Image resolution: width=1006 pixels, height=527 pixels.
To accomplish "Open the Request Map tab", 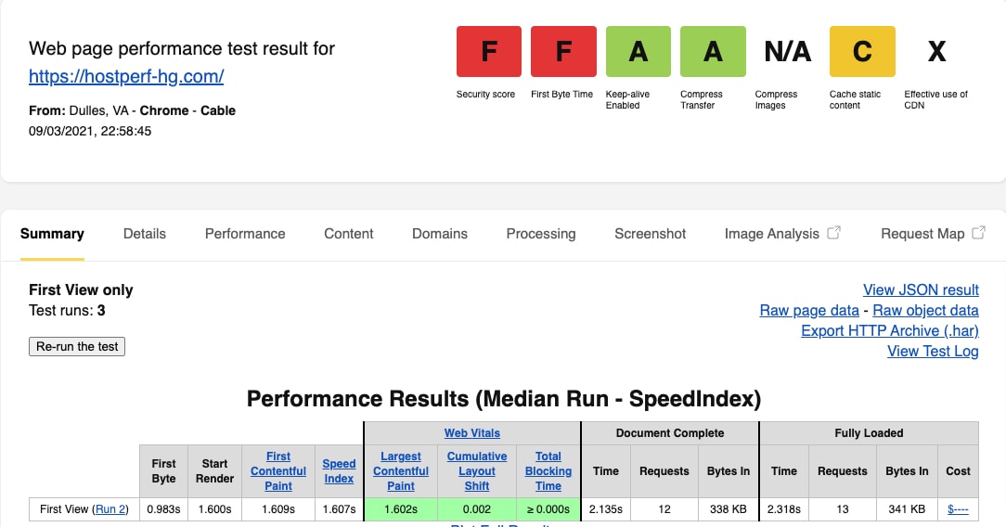I will pos(922,234).
